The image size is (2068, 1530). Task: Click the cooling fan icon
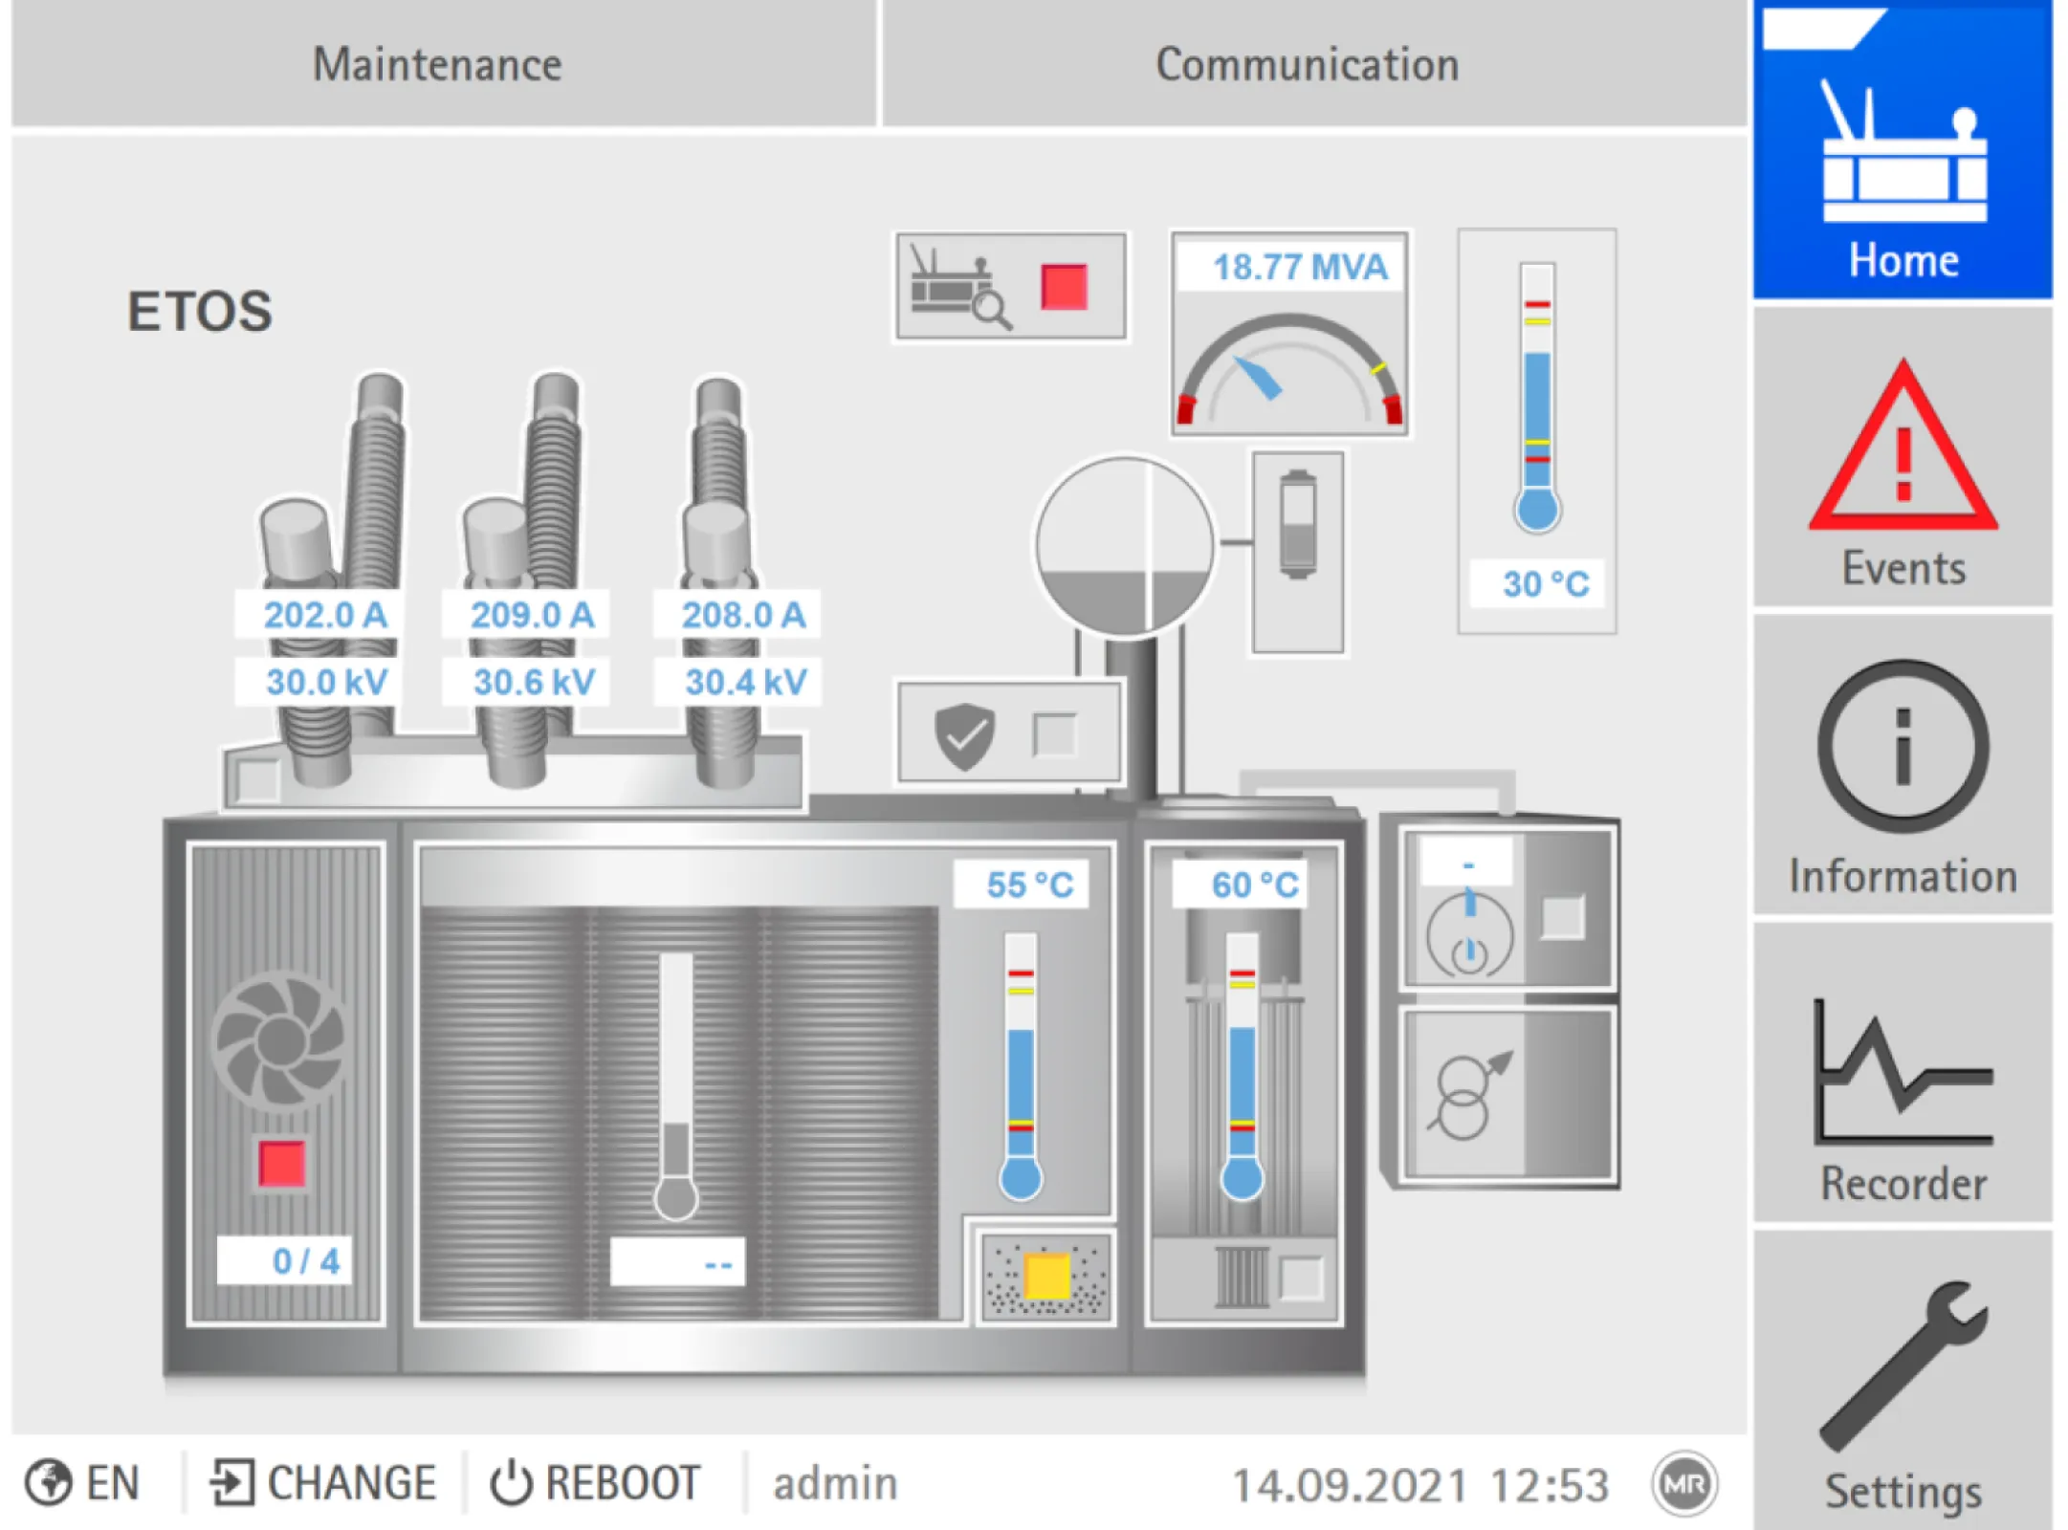tap(281, 1040)
